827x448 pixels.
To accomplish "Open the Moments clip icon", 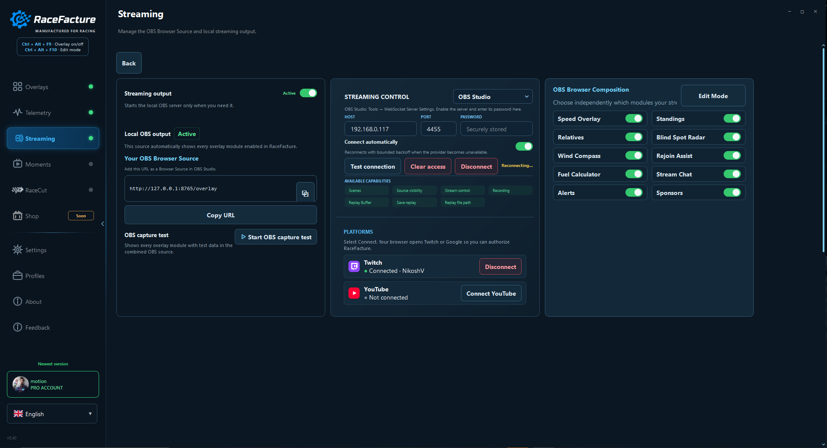I will tap(17, 164).
